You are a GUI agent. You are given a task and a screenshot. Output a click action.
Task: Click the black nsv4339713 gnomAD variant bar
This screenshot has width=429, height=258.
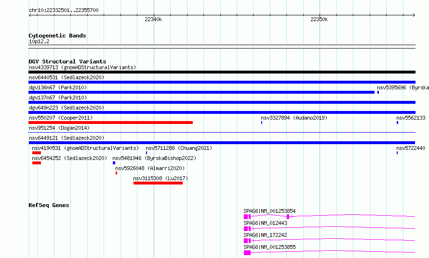point(222,72)
